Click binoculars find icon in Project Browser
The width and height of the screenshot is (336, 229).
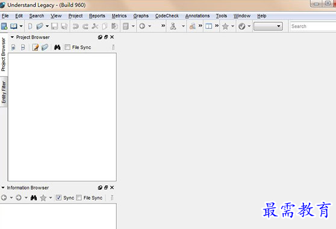[57, 47]
